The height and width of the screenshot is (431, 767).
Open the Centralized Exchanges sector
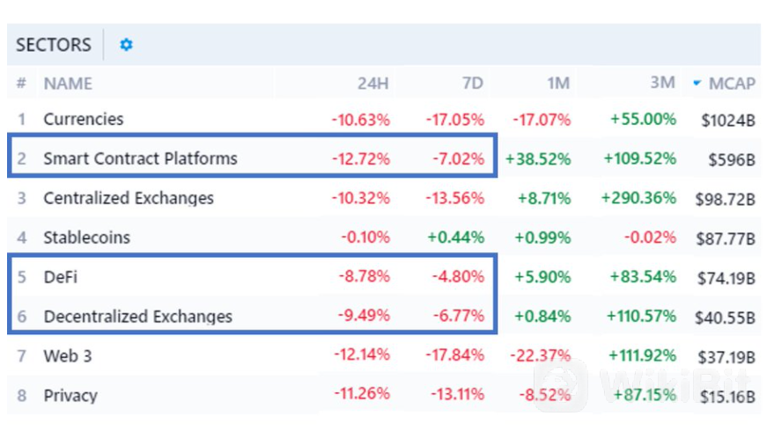(129, 198)
